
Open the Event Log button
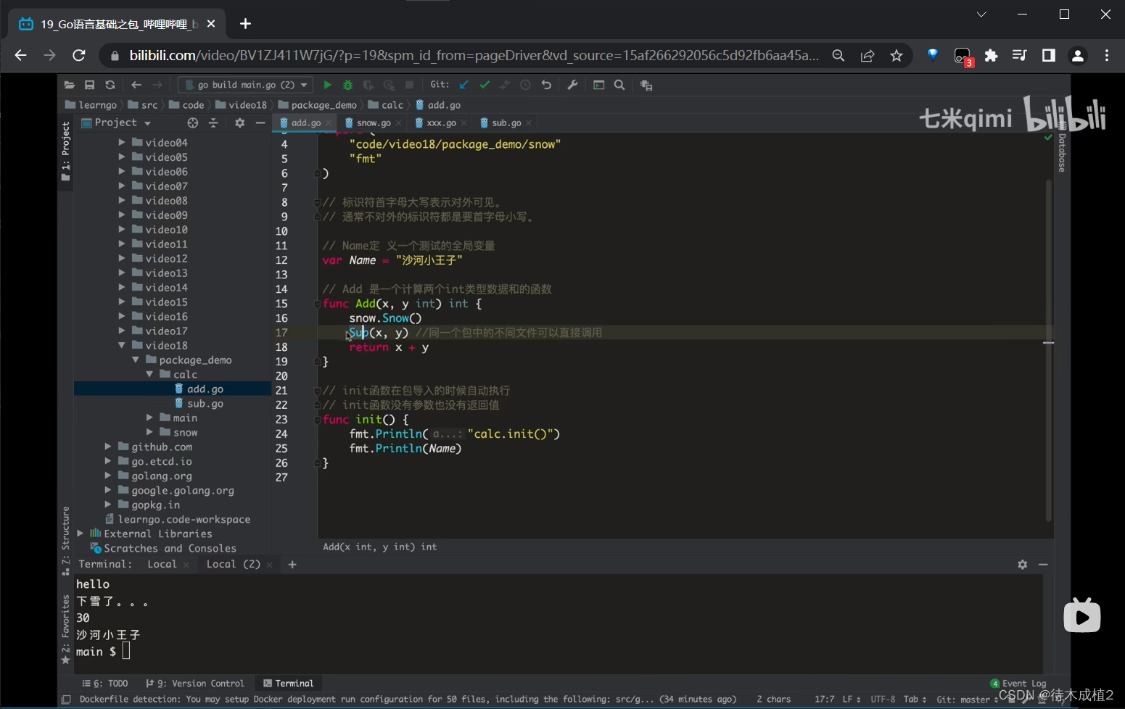(1018, 683)
